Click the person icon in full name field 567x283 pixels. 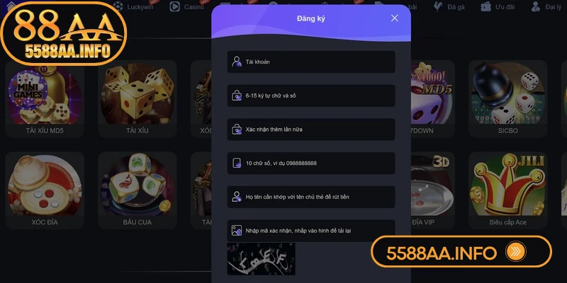[237, 197]
